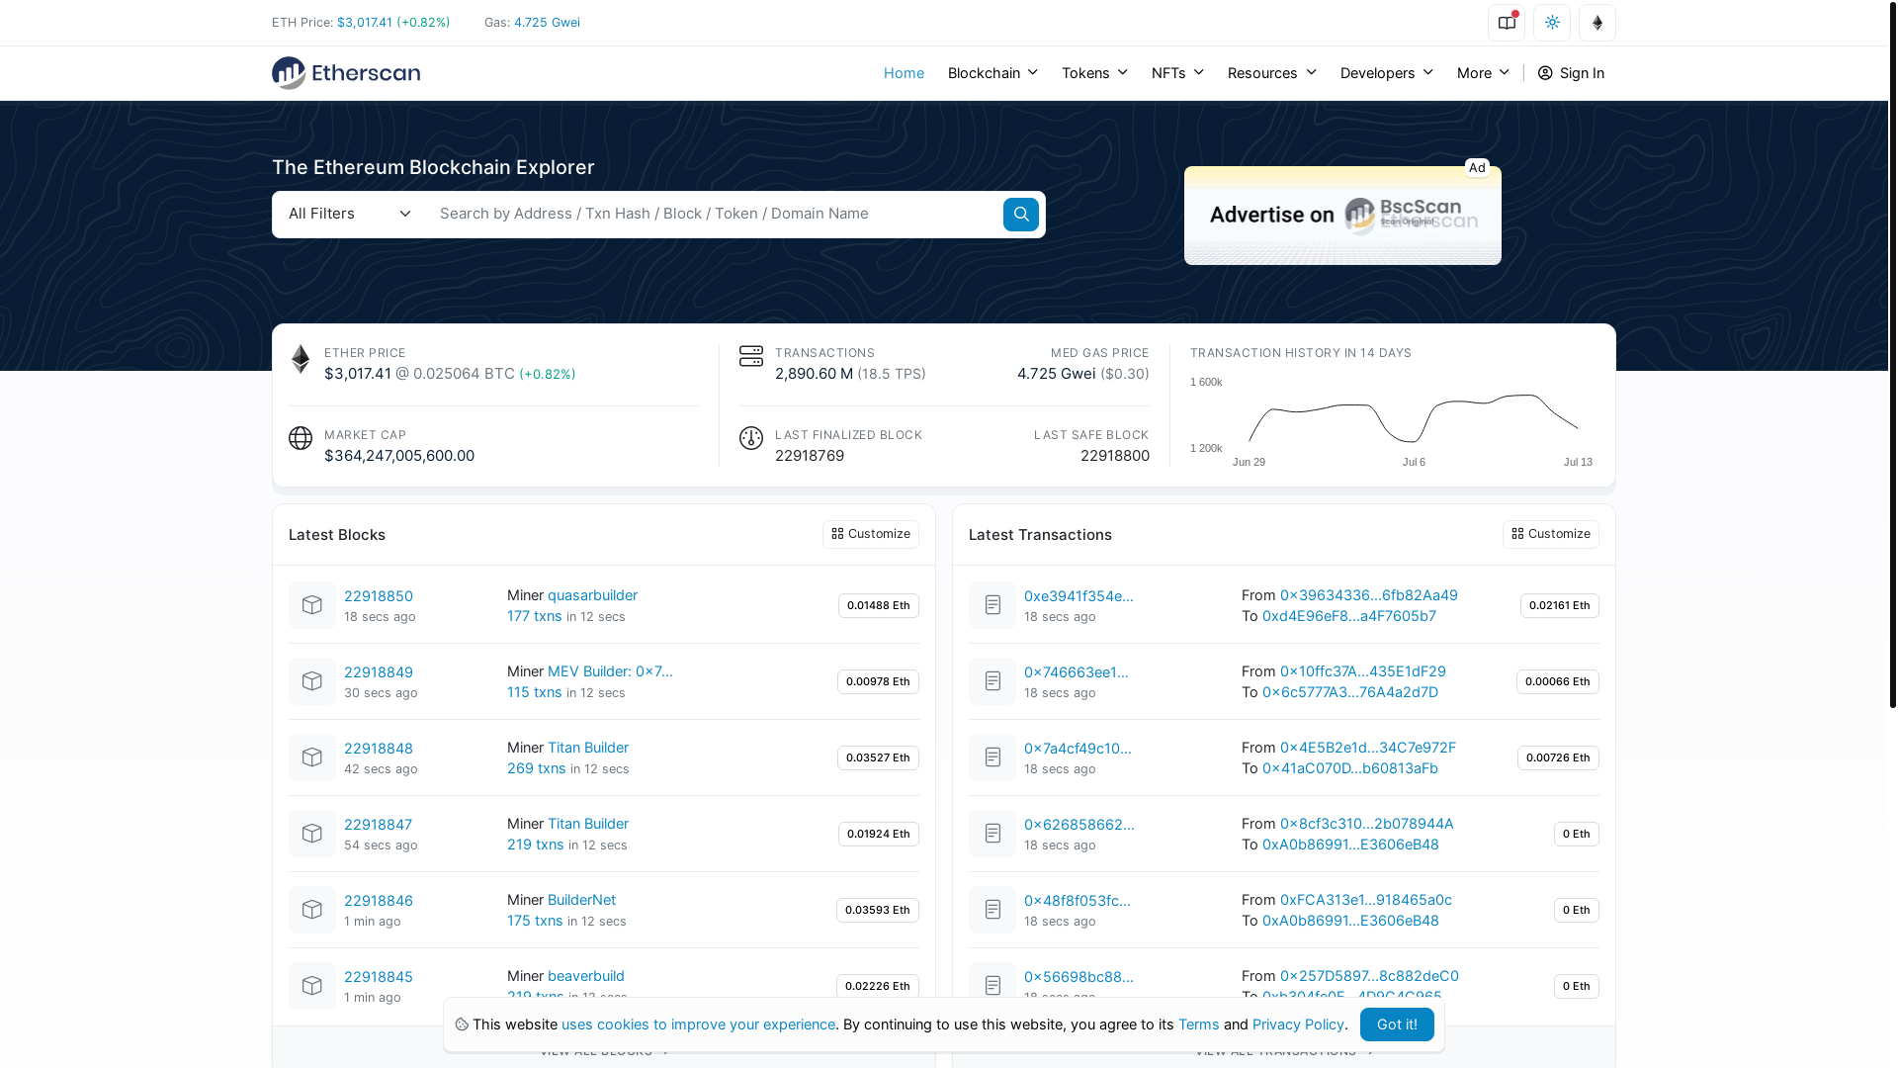The width and height of the screenshot is (1898, 1068).
Task: Expand the Blockchain menu
Action: click(992, 73)
